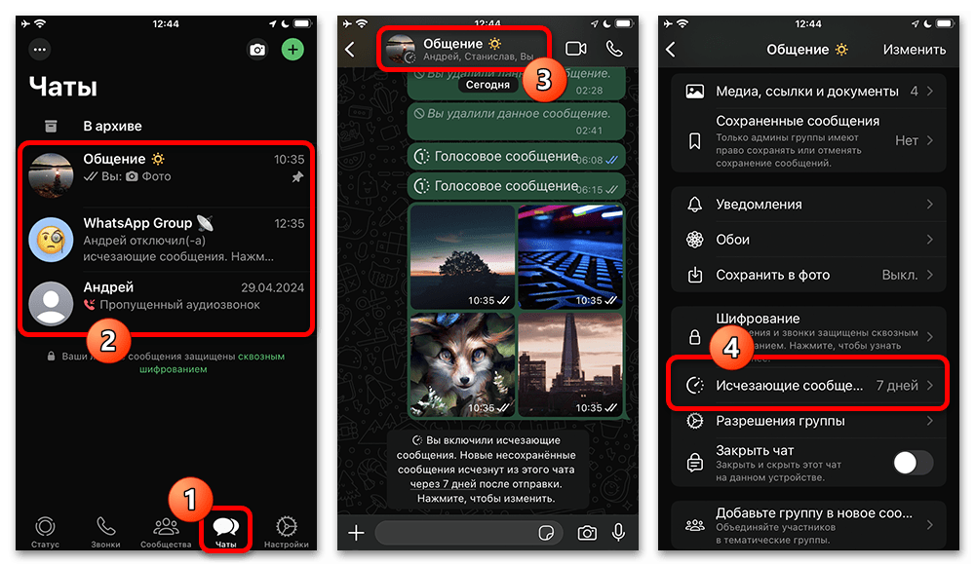Open the tree sunset photo
This screenshot has height=566, width=975.
pos(462,257)
